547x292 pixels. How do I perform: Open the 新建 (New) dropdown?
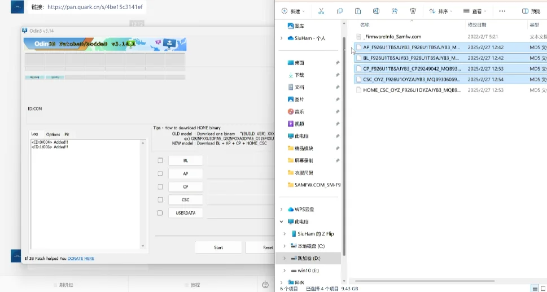tap(293, 11)
